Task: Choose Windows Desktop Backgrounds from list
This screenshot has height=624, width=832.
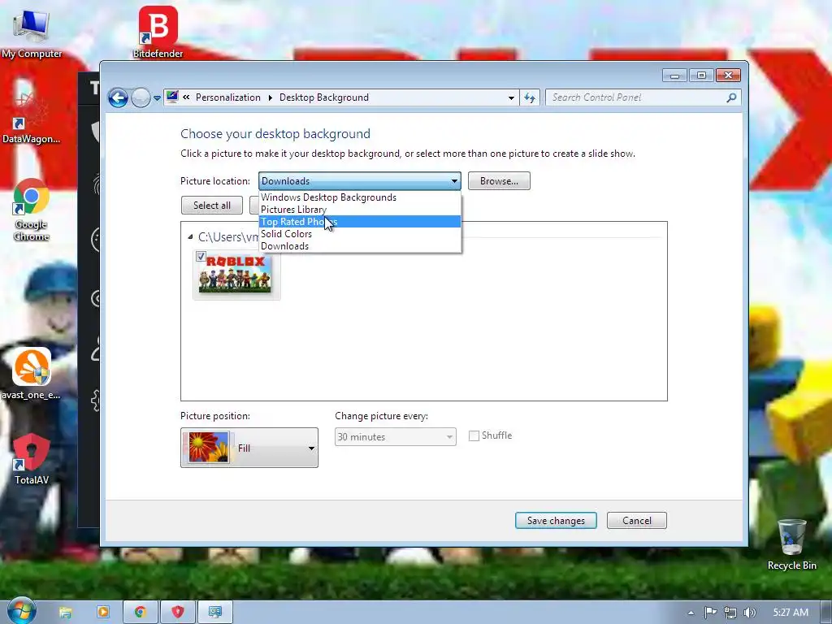Action: 360,197
